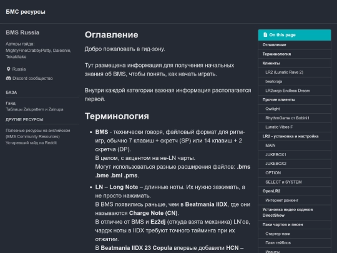The width and height of the screenshot is (337, 253).
Task: Open Таблицы Zalupattern и Zalnupa link
Action: click(x=34, y=109)
